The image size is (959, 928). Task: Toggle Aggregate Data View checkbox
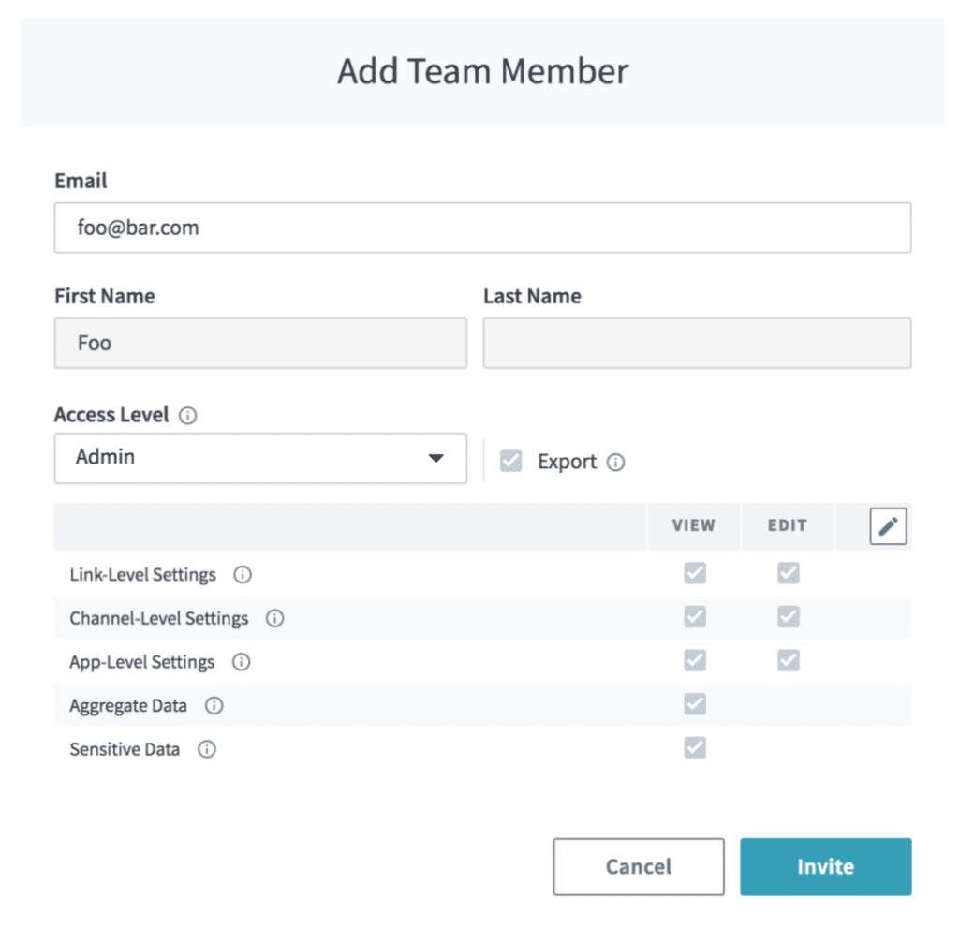[x=694, y=704]
